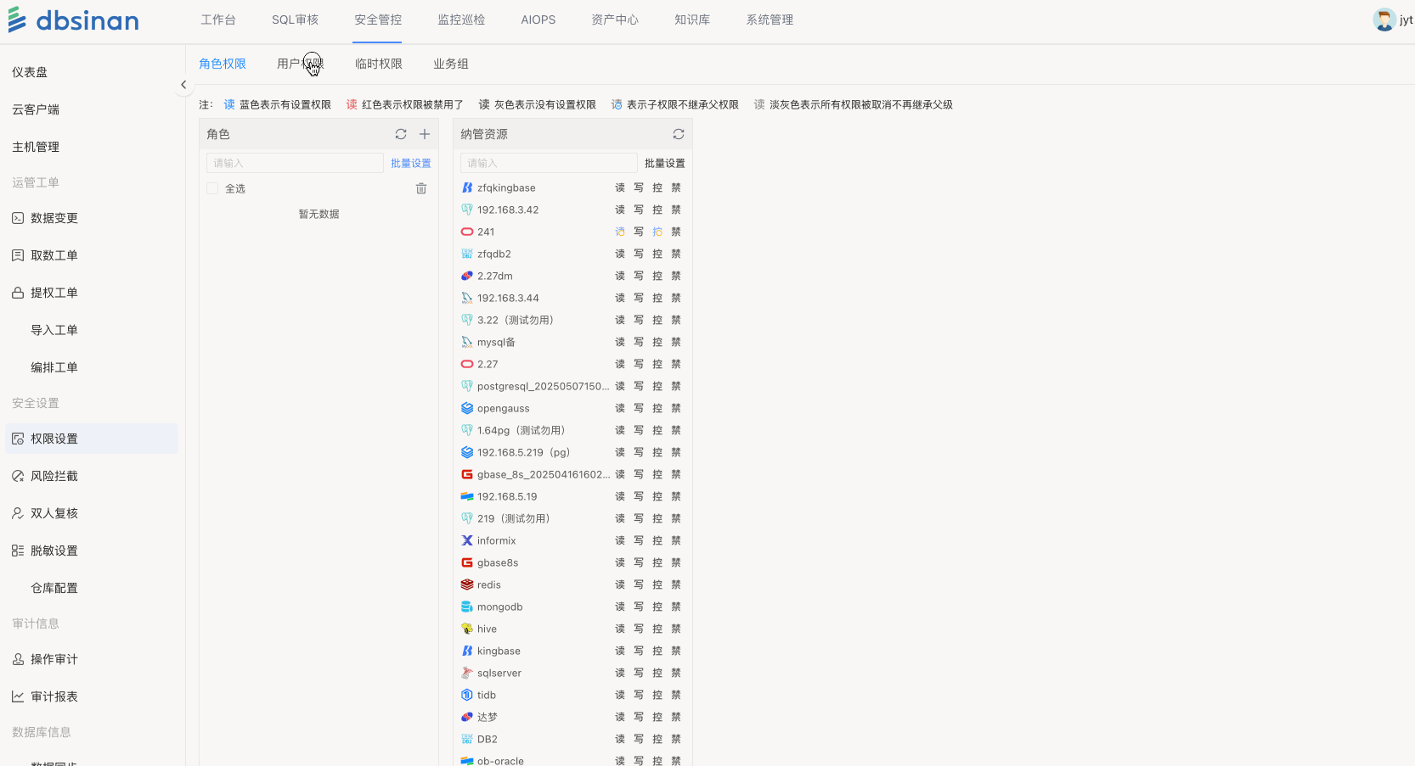
Task: Open the 监控巡检 top menu
Action: click(x=461, y=20)
